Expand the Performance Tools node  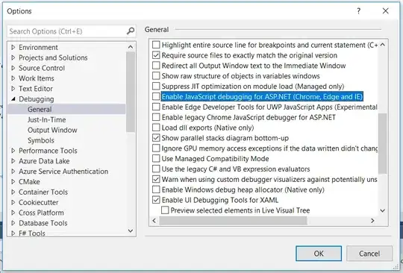(x=13, y=151)
